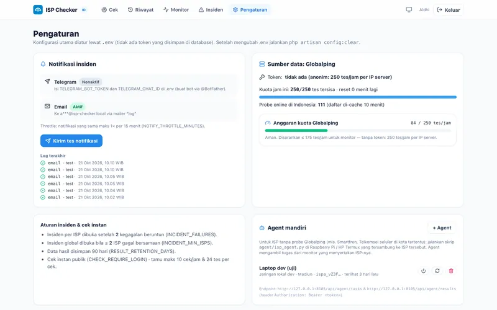Image resolution: width=497 pixels, height=310 pixels.
Task: Click the RESULT_RETENTION_DAYS rule line
Action: tap(111, 251)
